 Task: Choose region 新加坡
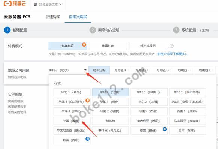[110, 121]
